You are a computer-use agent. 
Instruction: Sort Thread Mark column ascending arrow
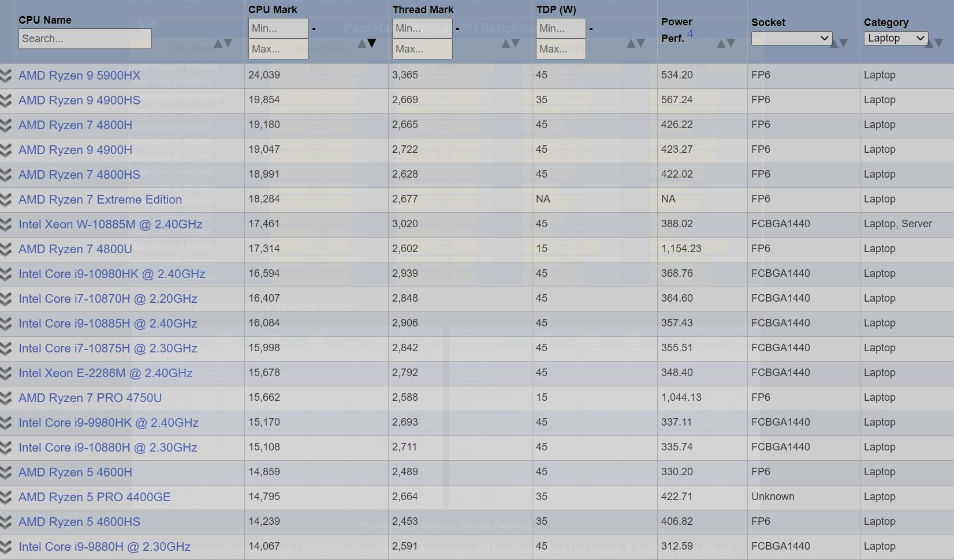(506, 43)
